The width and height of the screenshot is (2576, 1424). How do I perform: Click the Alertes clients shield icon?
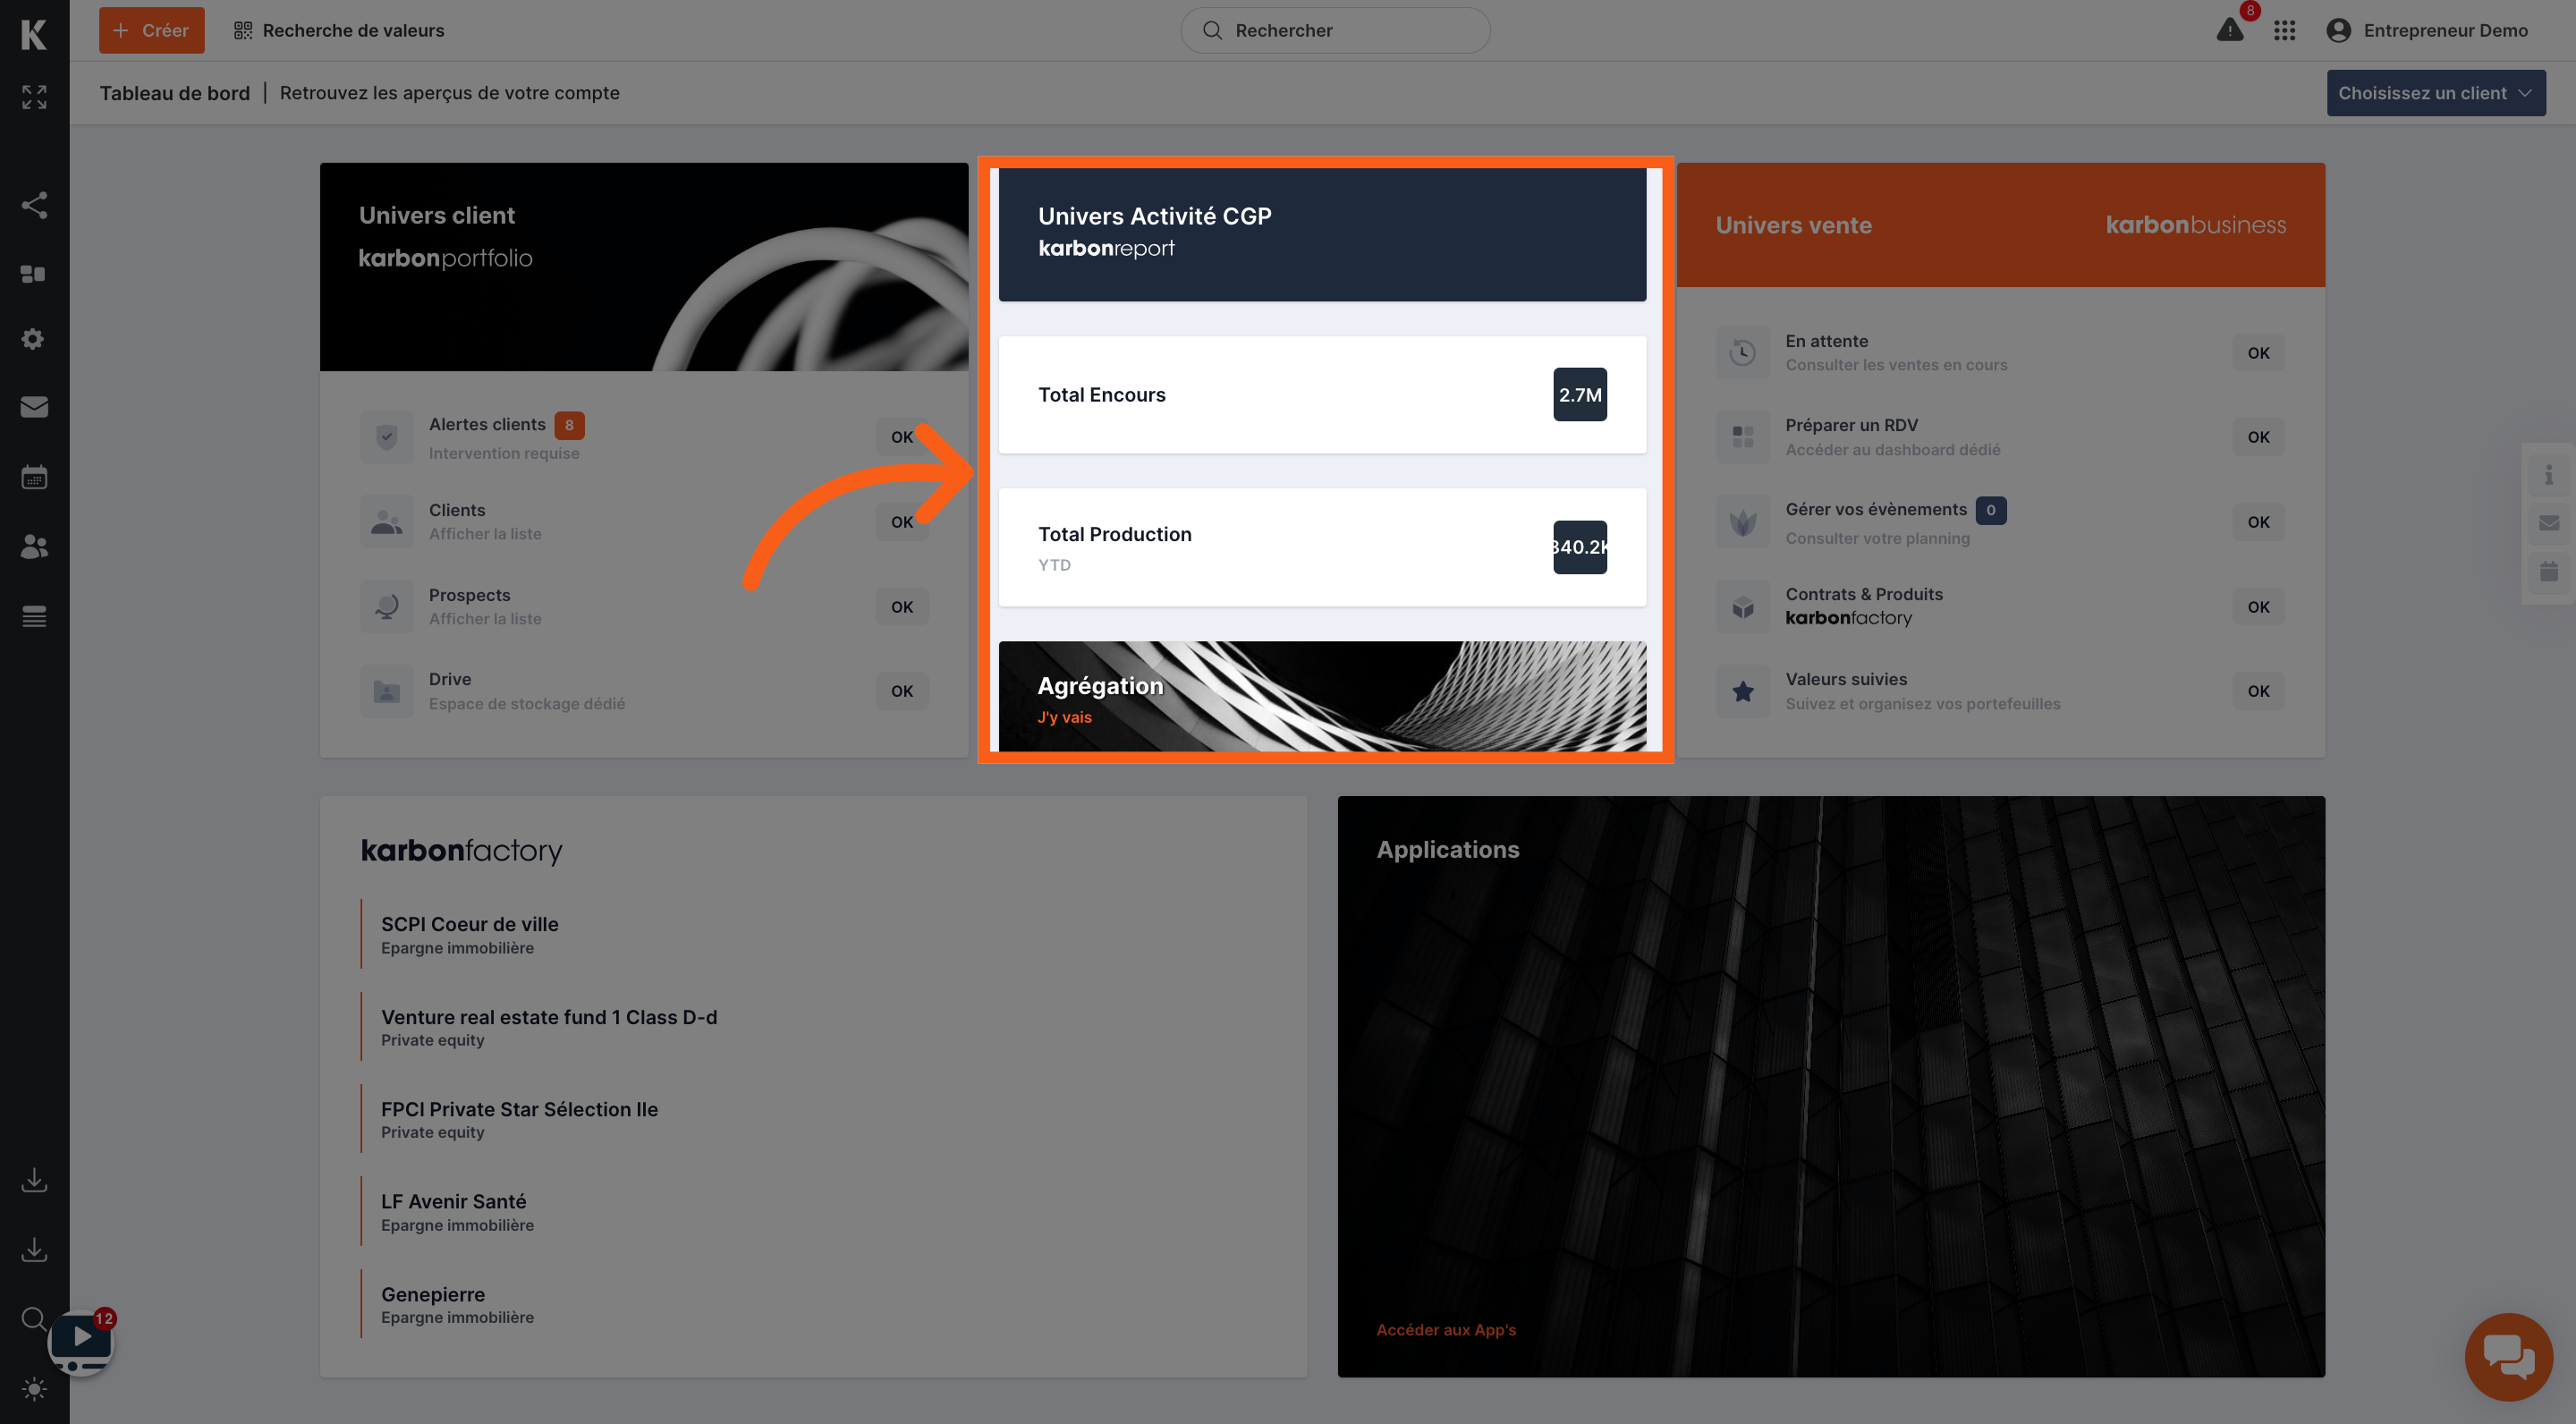click(x=387, y=437)
